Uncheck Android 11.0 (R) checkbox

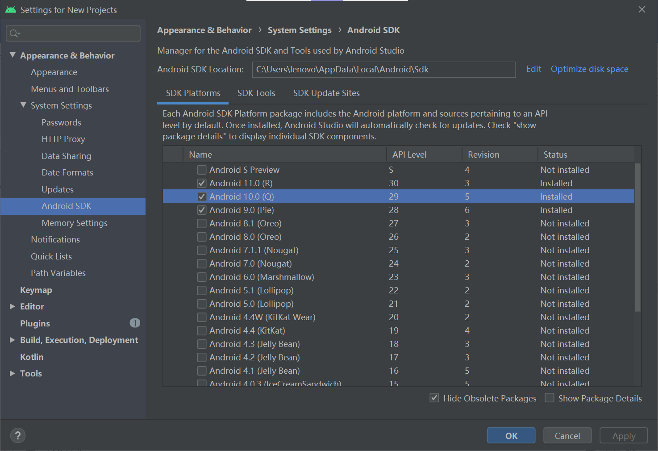pyautogui.click(x=202, y=183)
